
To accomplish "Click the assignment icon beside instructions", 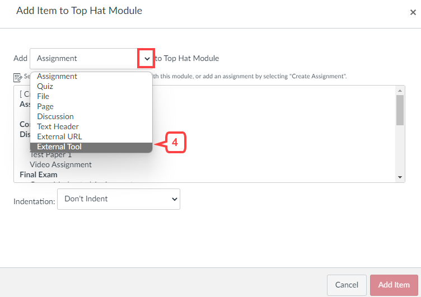I will tap(18, 78).
